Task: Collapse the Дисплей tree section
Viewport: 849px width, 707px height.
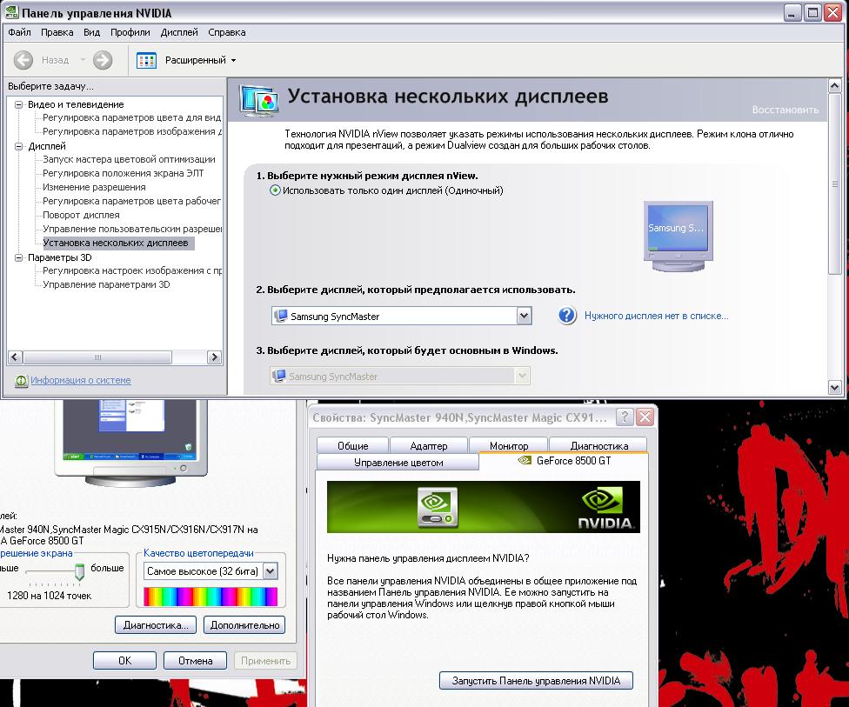Action: click(19, 146)
